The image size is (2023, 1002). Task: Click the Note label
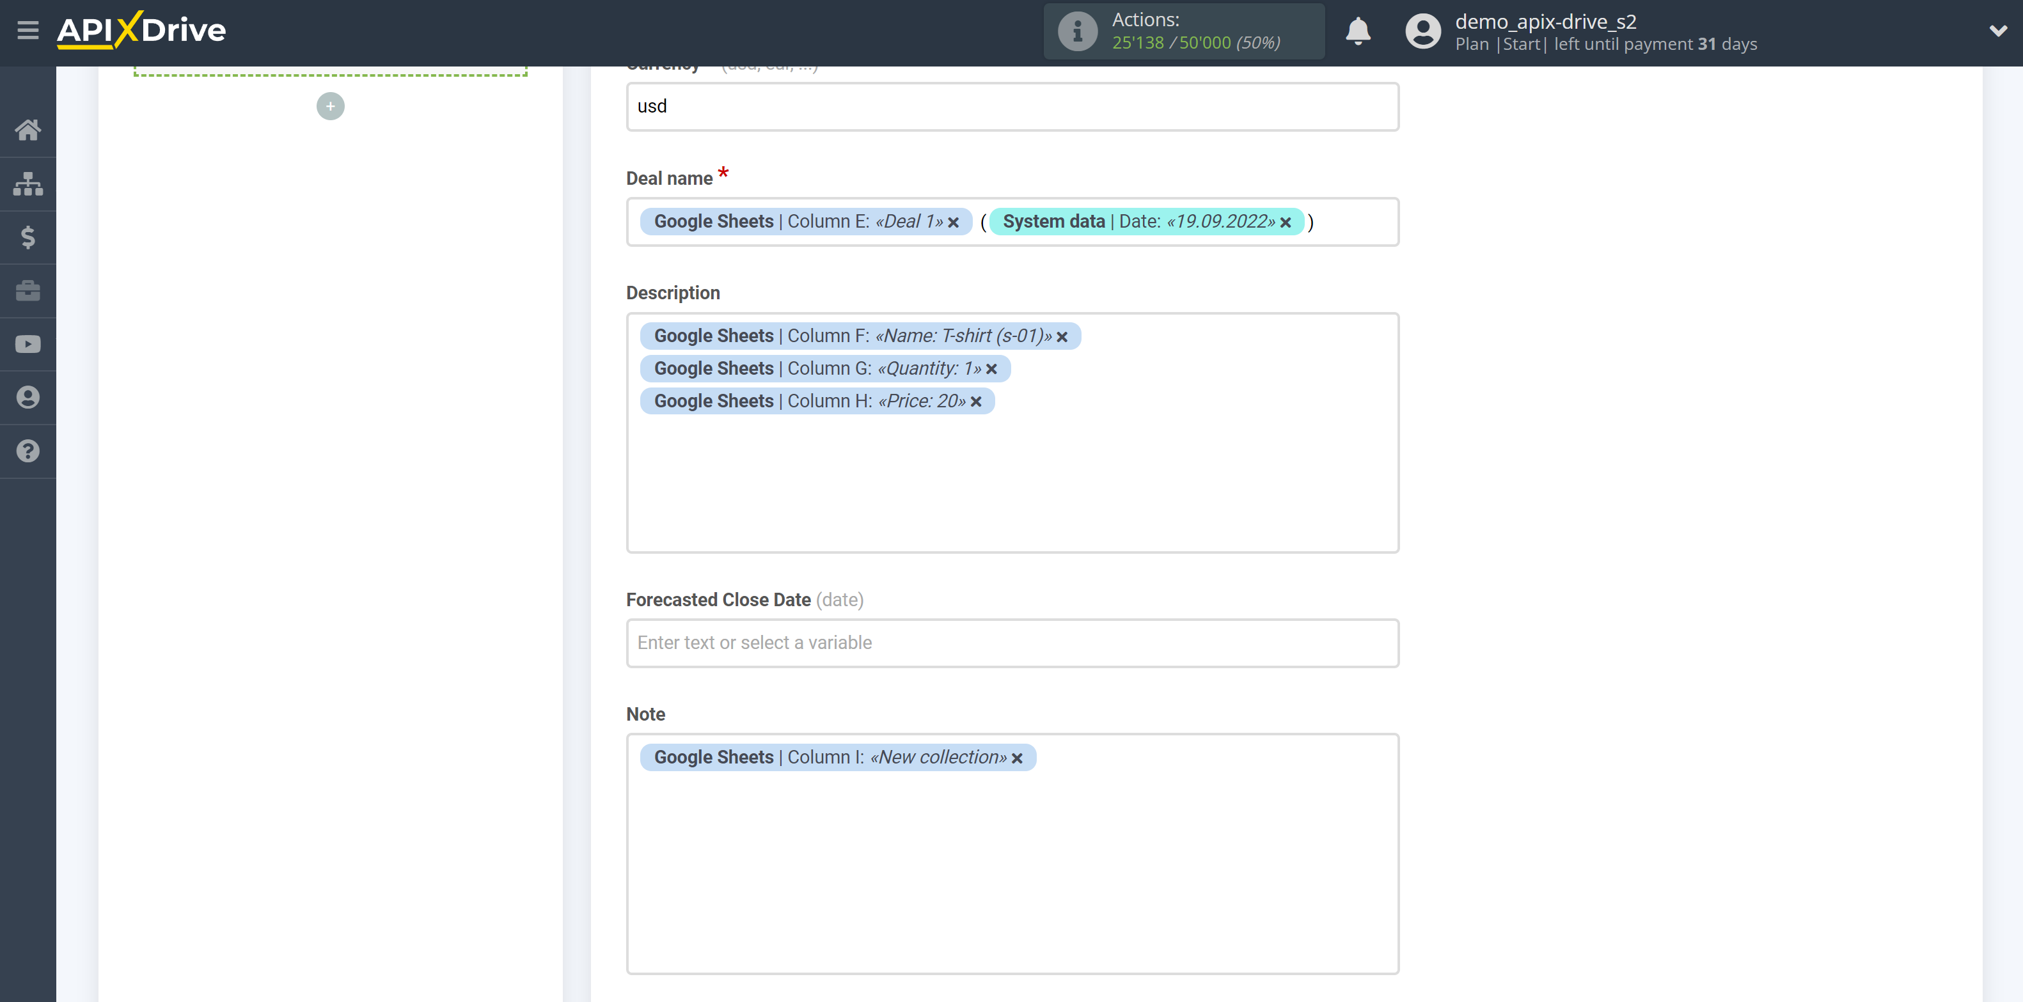[x=645, y=715]
